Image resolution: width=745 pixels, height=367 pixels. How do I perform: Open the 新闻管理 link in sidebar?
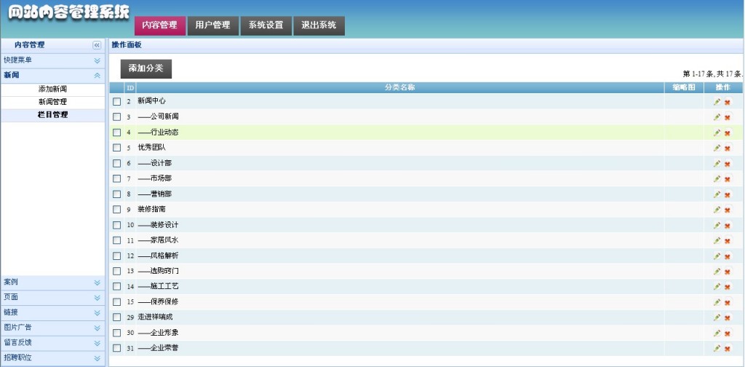point(52,102)
